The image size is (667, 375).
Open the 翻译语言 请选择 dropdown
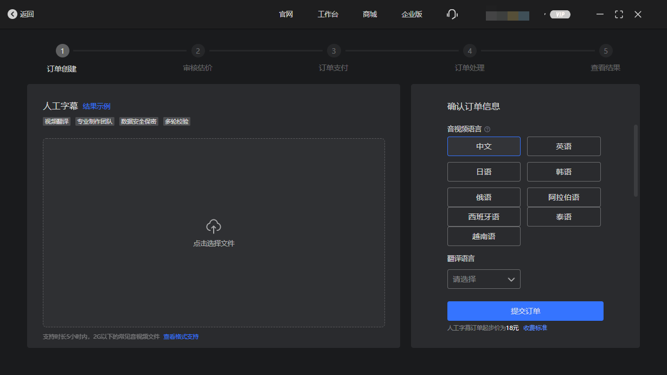tap(484, 279)
